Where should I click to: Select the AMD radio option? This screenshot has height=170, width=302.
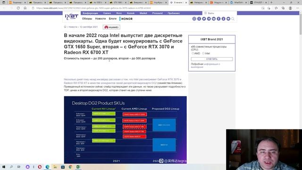click(193, 53)
